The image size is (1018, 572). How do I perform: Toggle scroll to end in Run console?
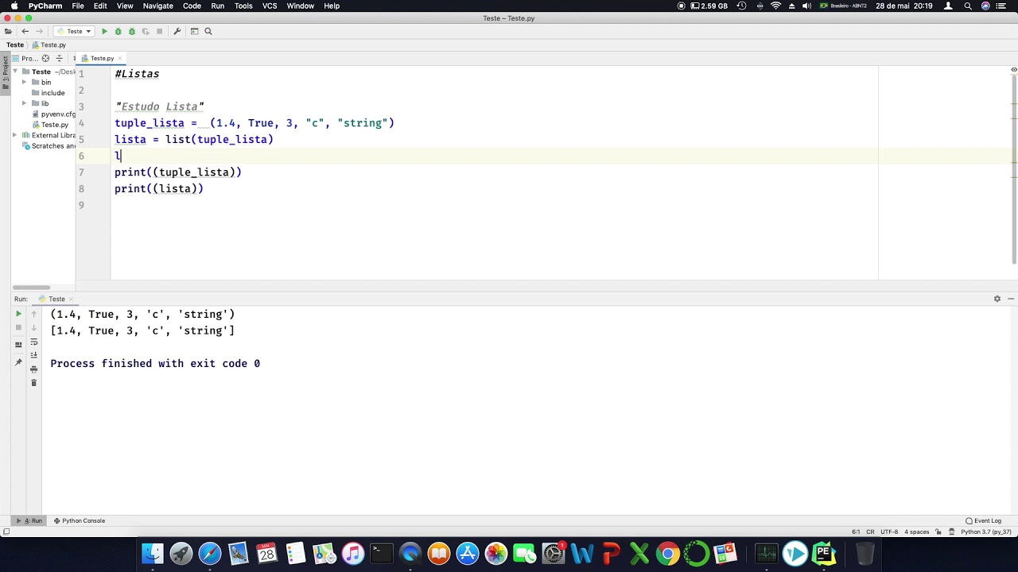[33, 355]
